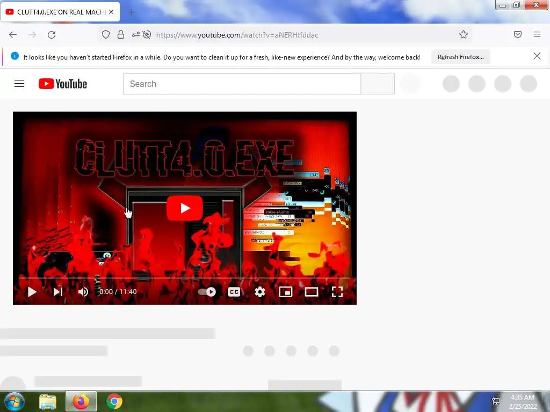
Task: Click Refresh Firefox button
Action: pos(460,57)
